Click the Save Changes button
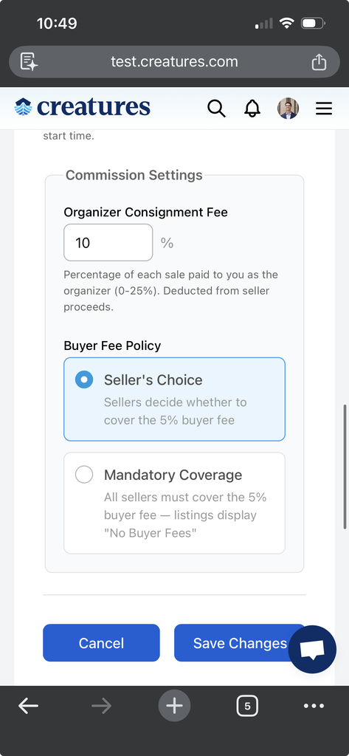The width and height of the screenshot is (349, 756). 240,643
